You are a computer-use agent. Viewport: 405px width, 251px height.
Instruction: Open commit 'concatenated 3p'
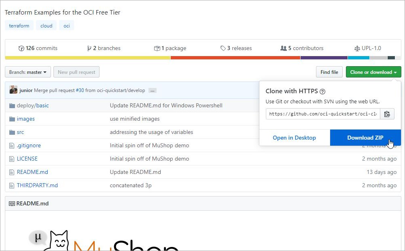pyautogui.click(x=131, y=186)
